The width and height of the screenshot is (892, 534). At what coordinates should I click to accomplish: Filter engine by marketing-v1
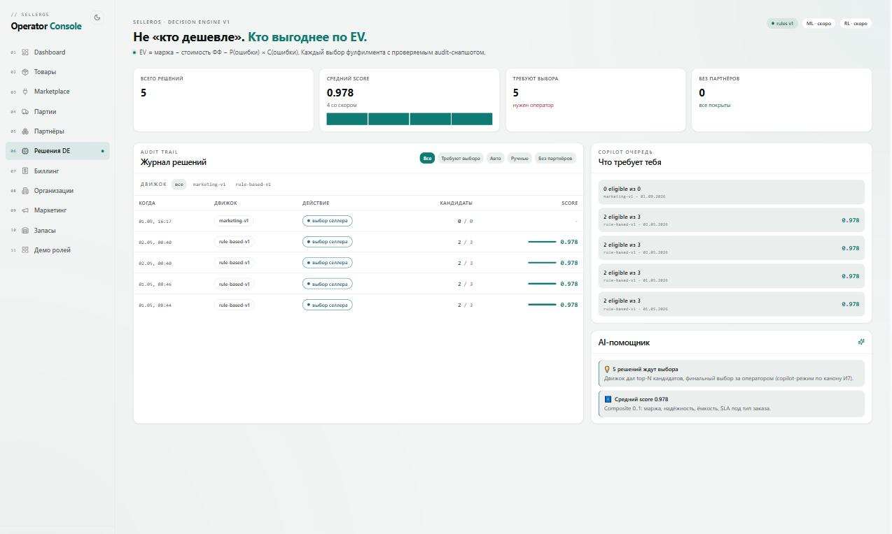click(209, 185)
